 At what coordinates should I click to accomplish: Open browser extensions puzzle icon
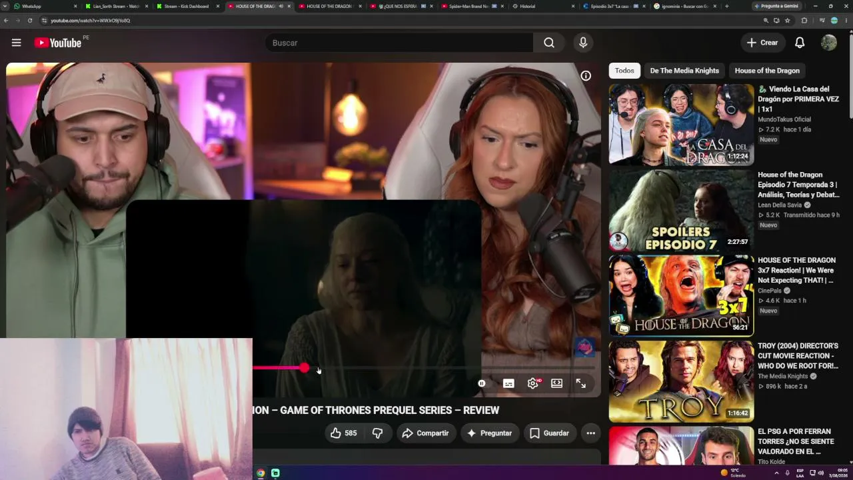click(804, 21)
